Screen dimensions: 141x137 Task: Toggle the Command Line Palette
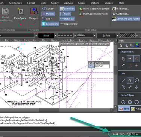coord(126,19)
